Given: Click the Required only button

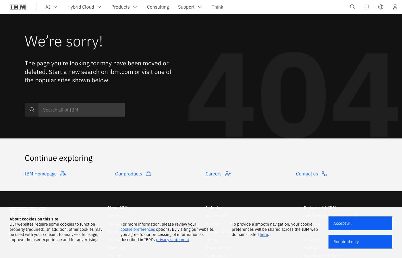Looking at the screenshot, I should [x=360, y=241].
